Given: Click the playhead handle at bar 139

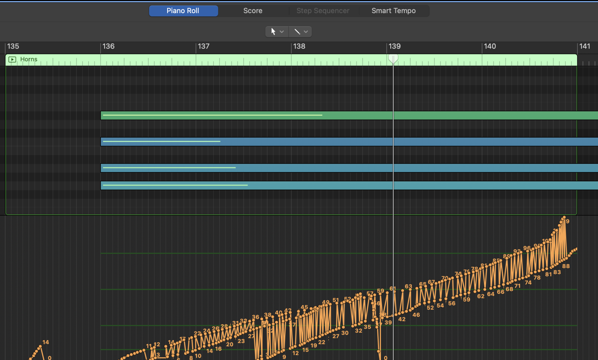Looking at the screenshot, I should click(393, 58).
